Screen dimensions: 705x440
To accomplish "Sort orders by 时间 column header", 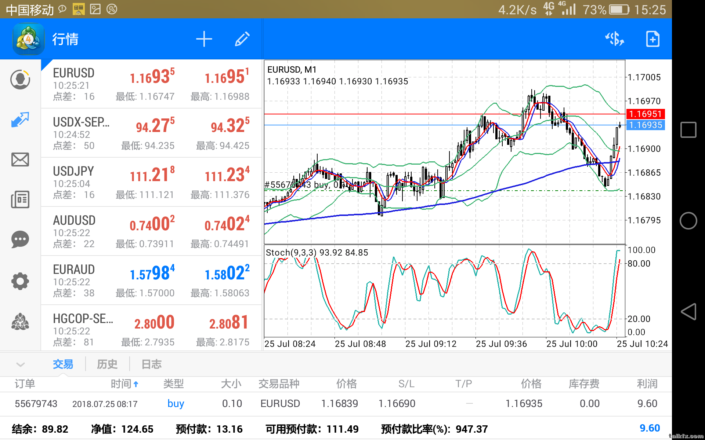I will (124, 384).
